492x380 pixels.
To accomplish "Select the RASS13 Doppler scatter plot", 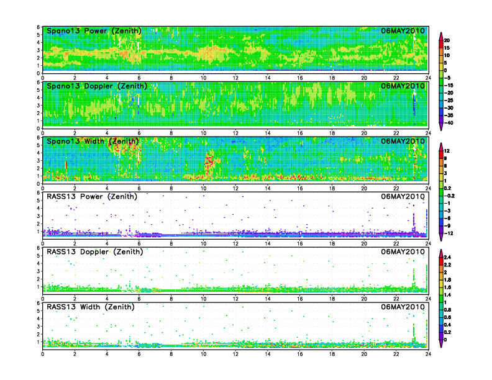I will pos(235,271).
